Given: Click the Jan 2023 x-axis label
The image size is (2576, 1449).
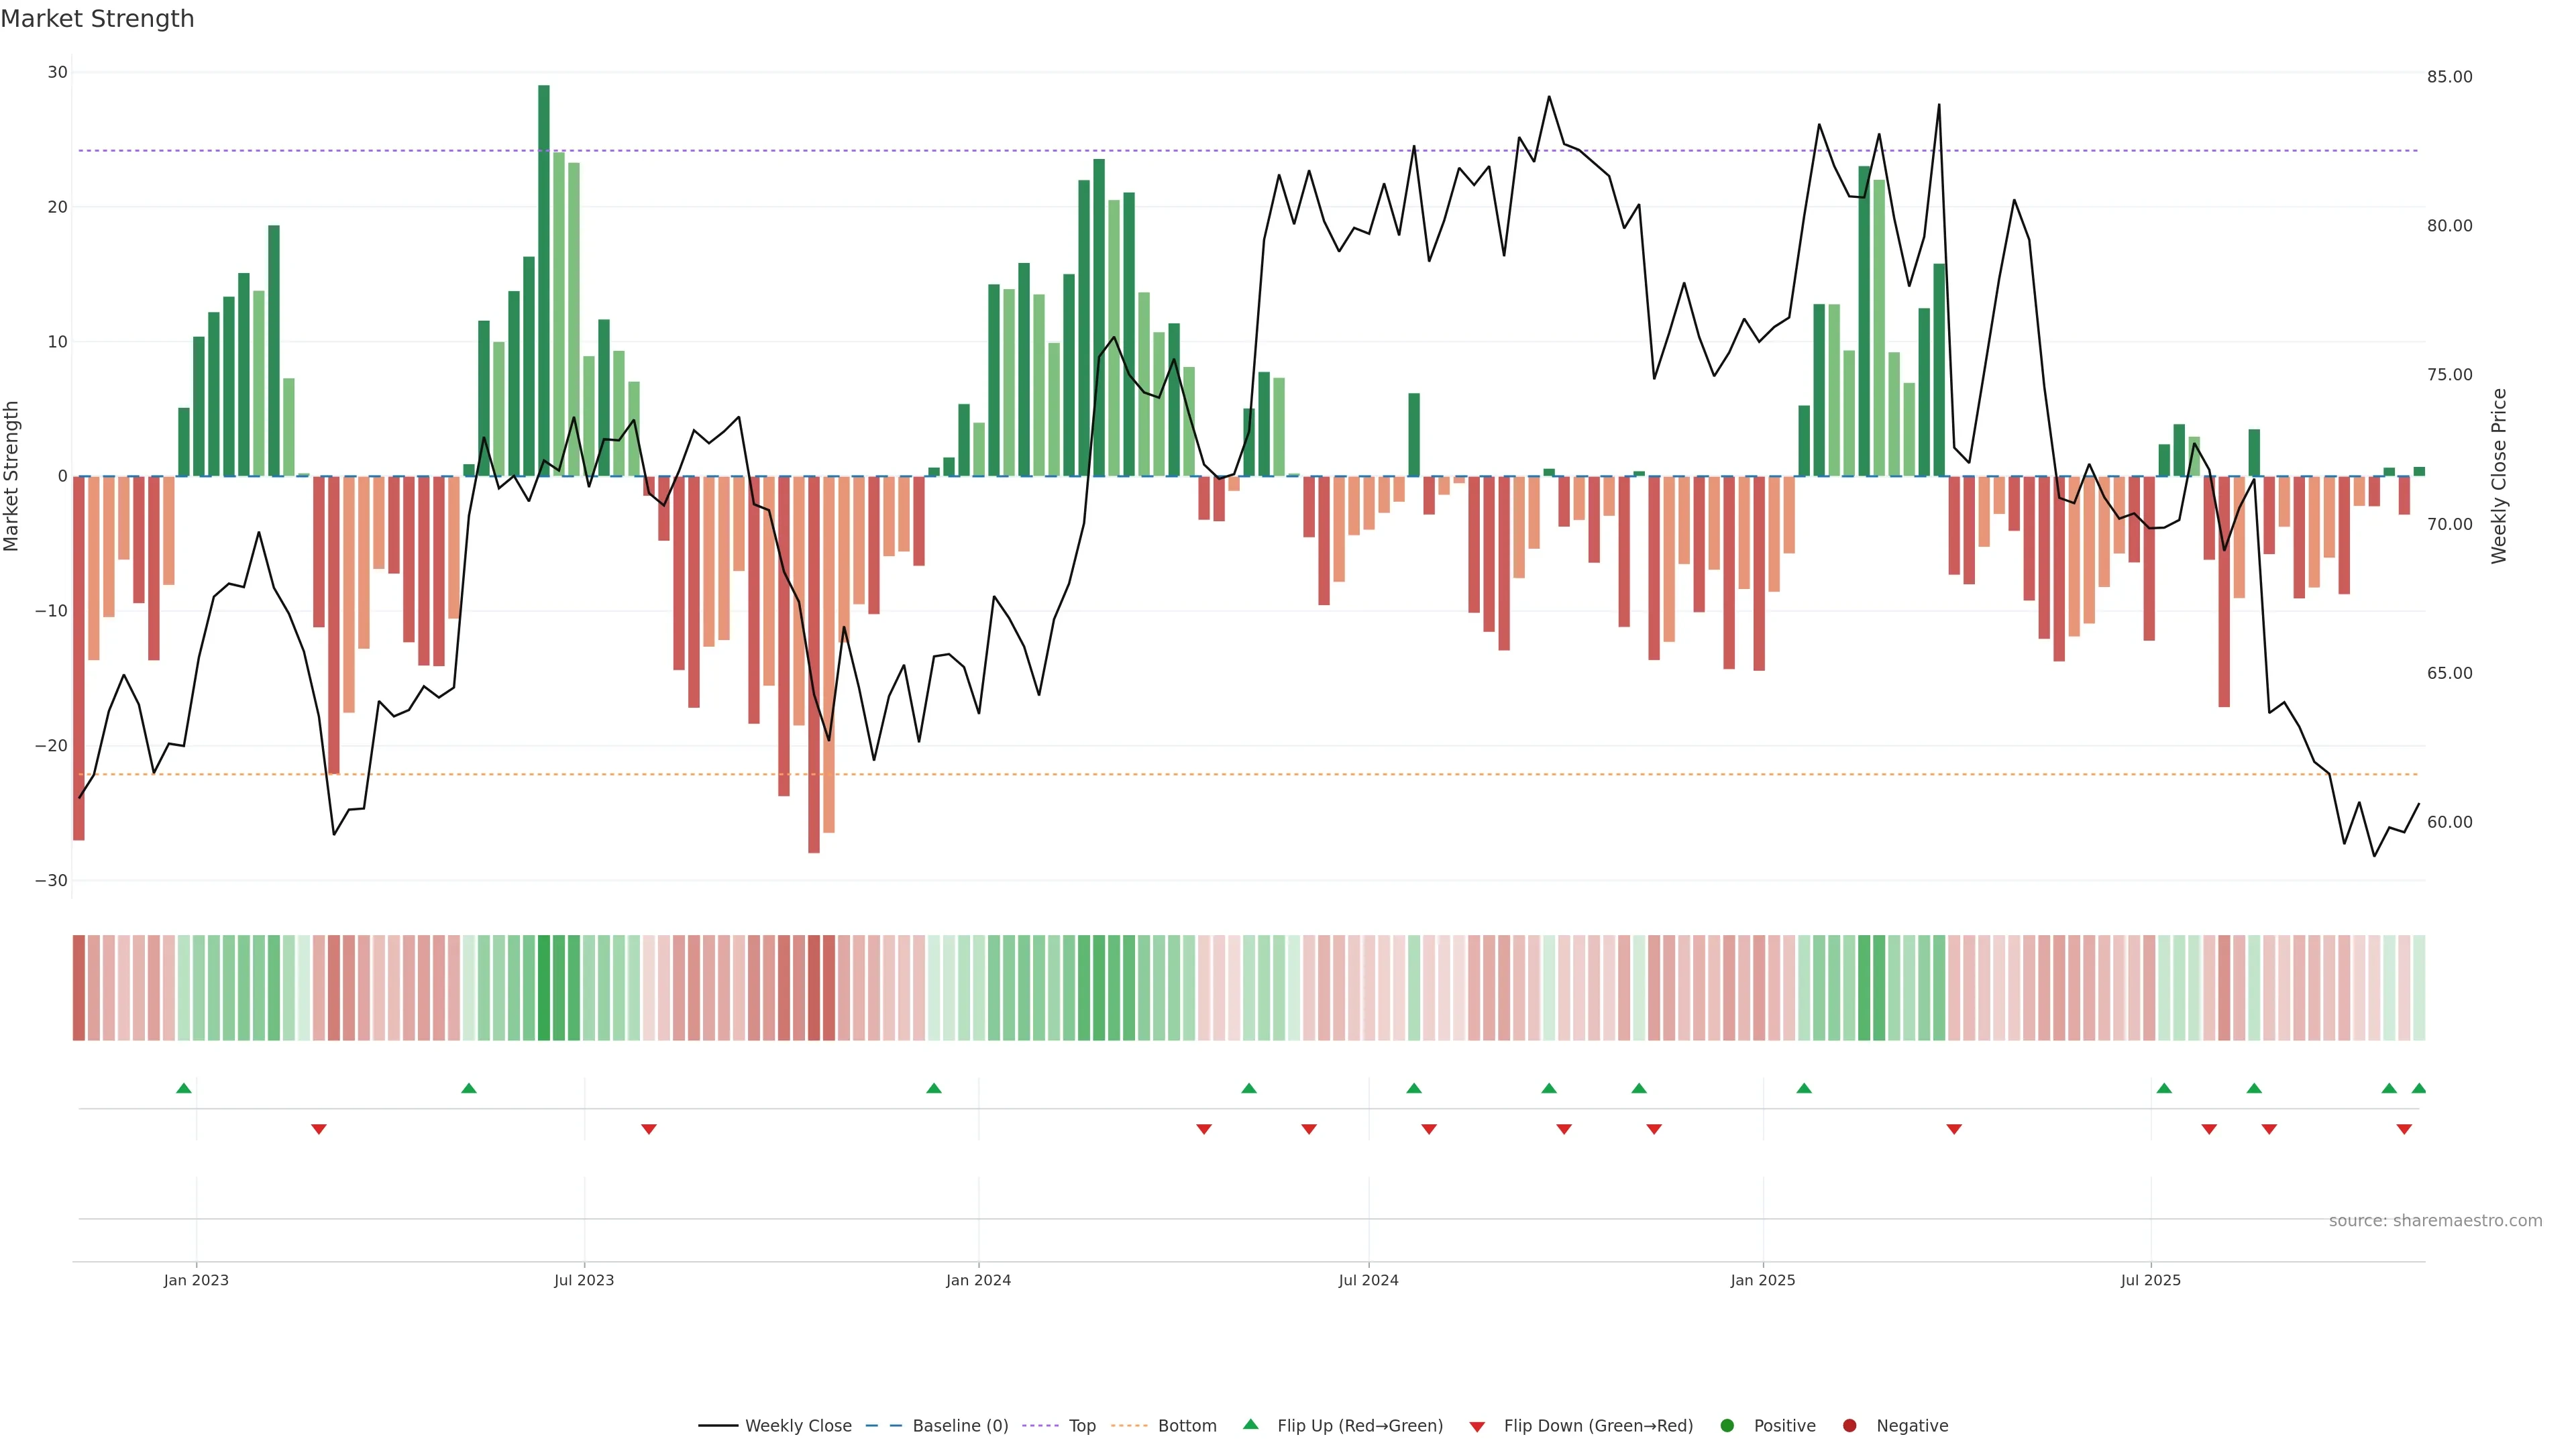Looking at the screenshot, I should pyautogui.click(x=196, y=1280).
